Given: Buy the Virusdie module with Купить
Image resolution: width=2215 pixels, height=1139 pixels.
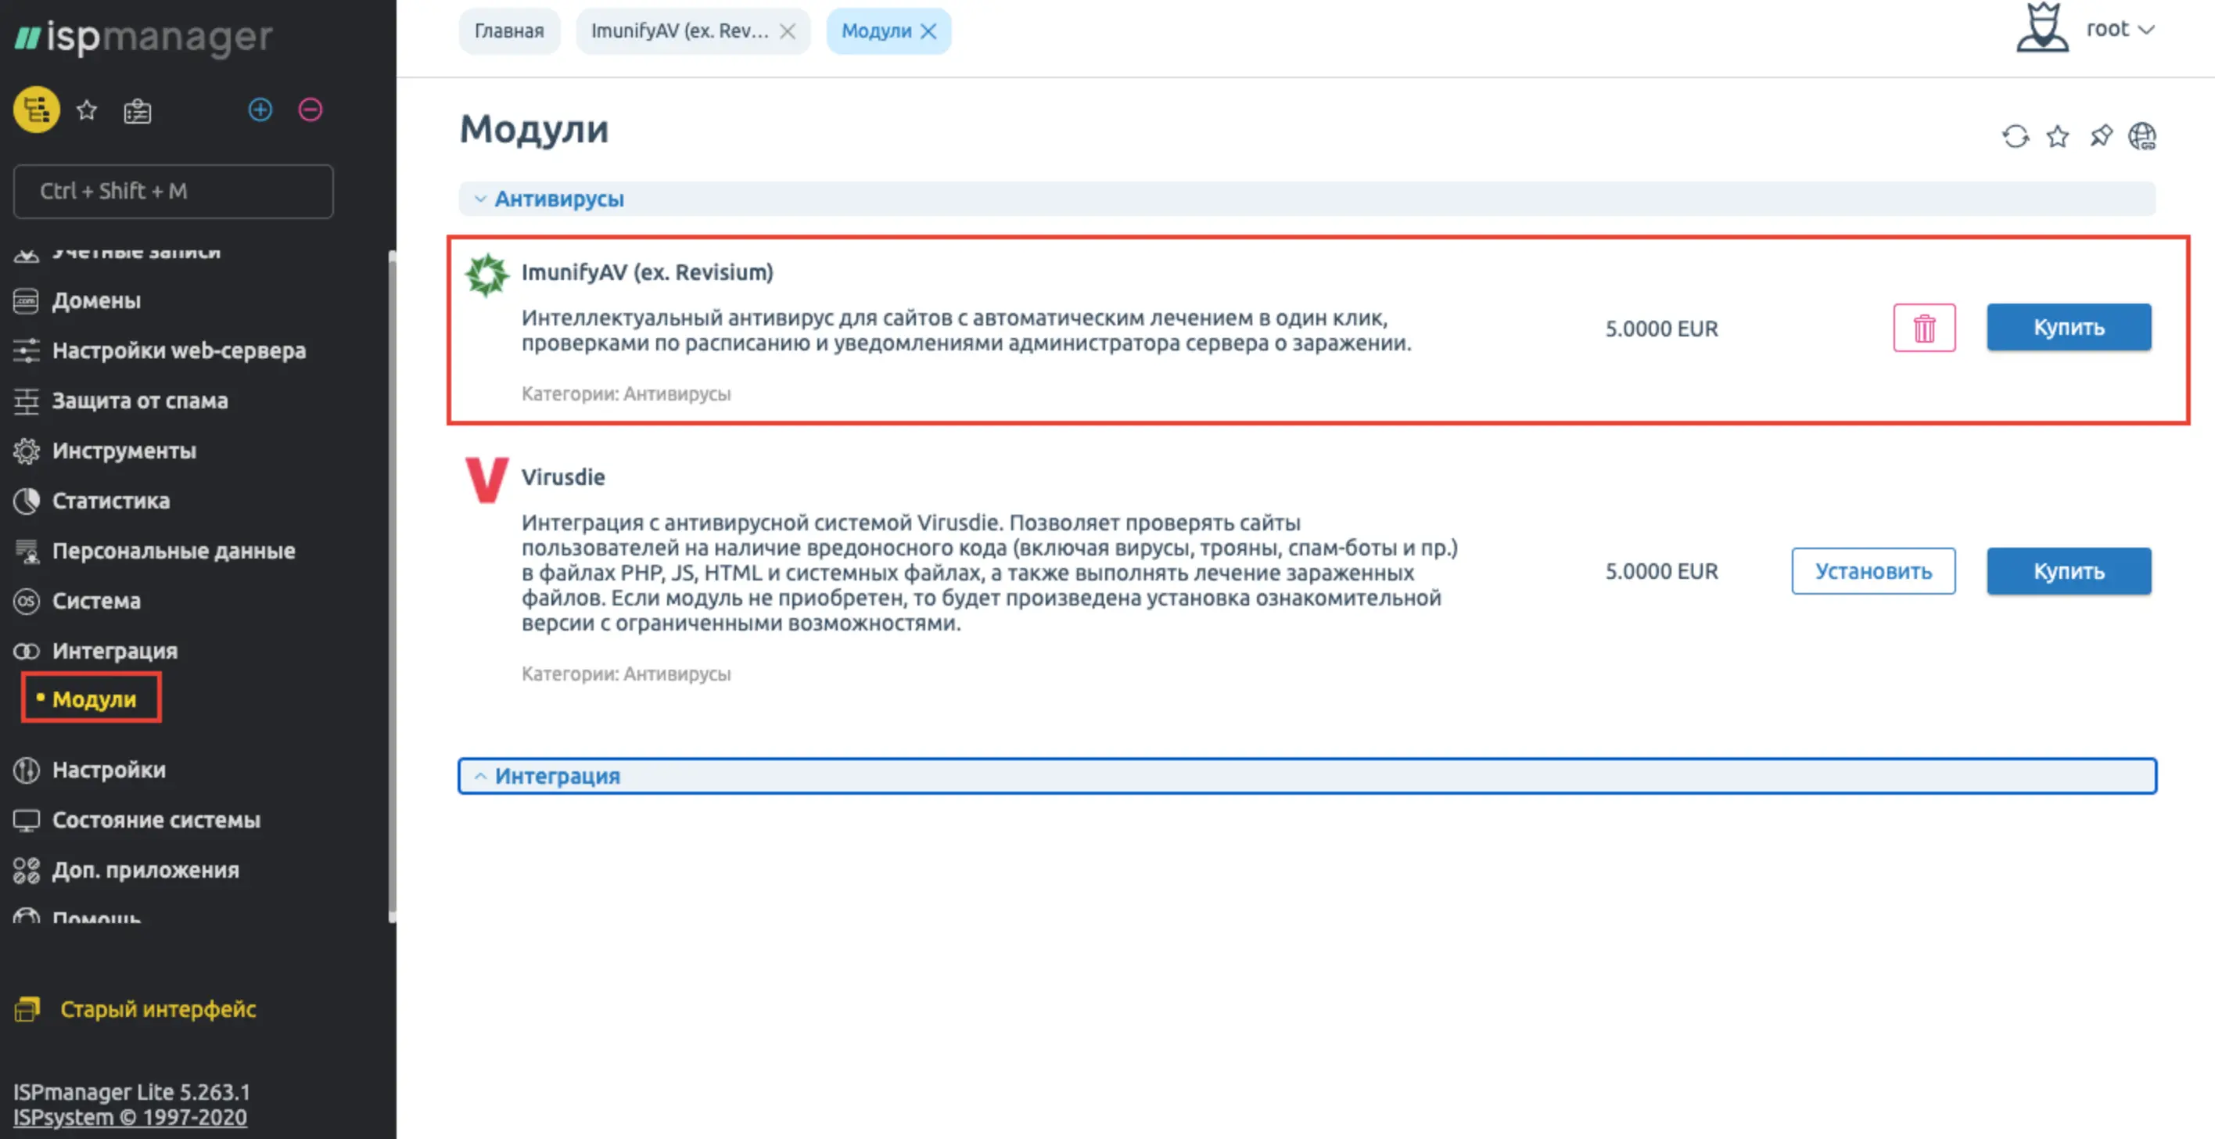Looking at the screenshot, I should (2068, 571).
